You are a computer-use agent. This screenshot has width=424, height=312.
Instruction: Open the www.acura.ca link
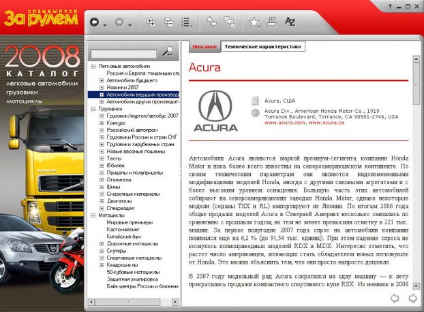(x=327, y=123)
